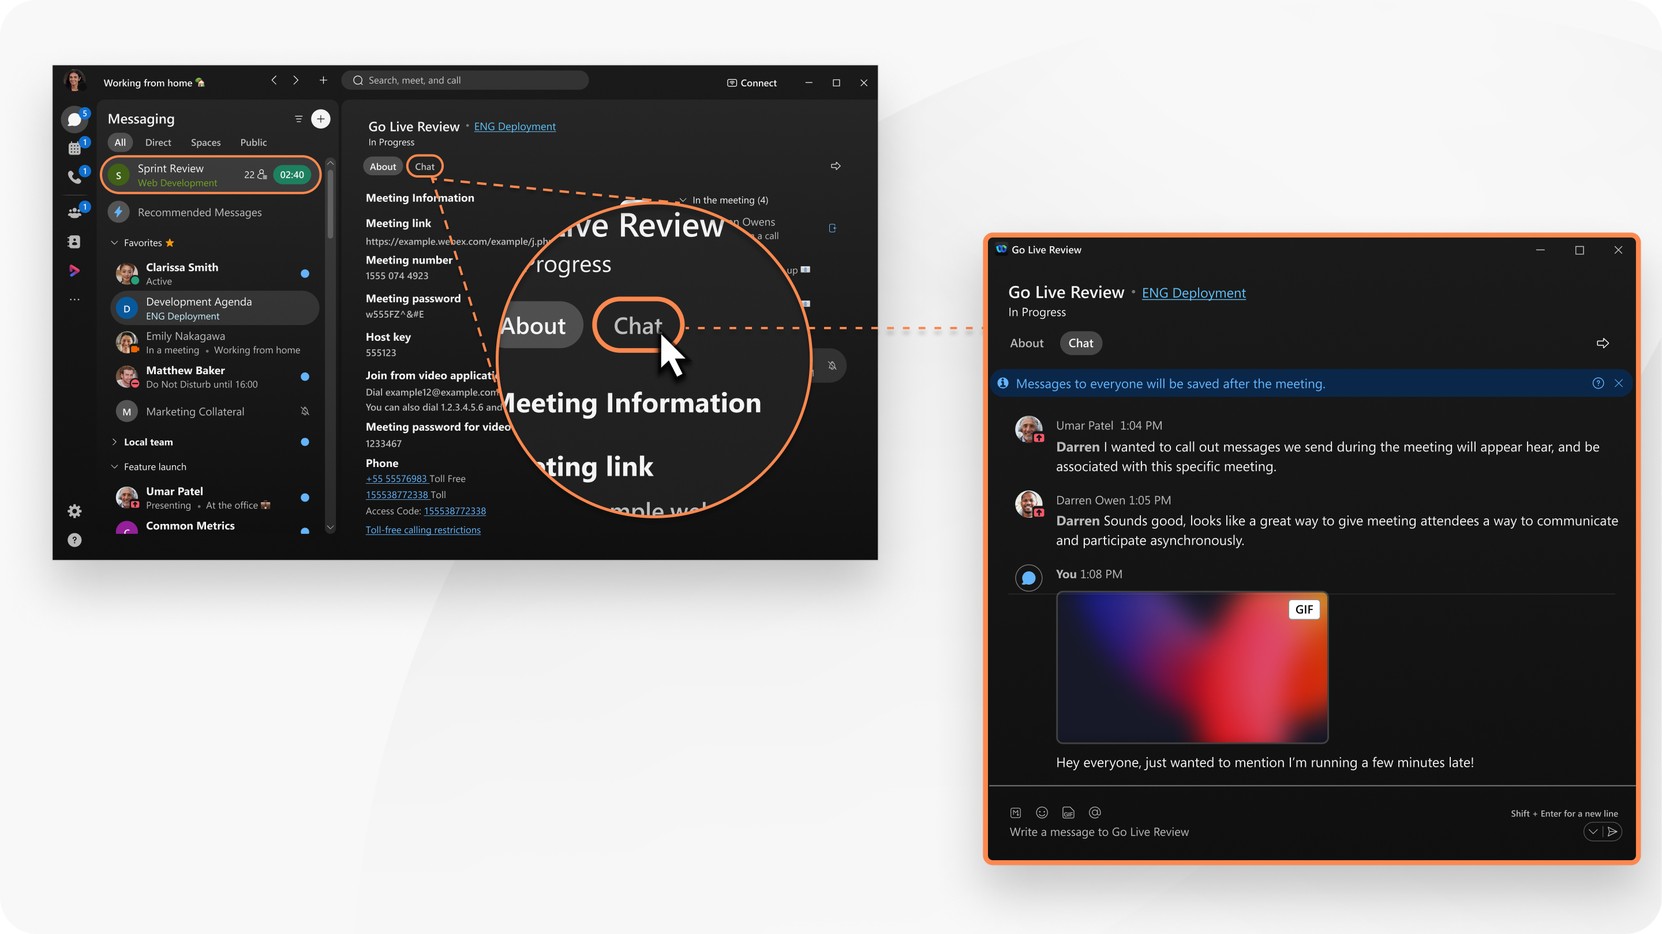The height and width of the screenshot is (934, 1662).
Task: Toggle the Direct messages filter
Action: [x=159, y=141]
